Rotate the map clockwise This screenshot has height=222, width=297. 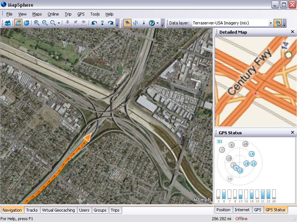coord(111,23)
